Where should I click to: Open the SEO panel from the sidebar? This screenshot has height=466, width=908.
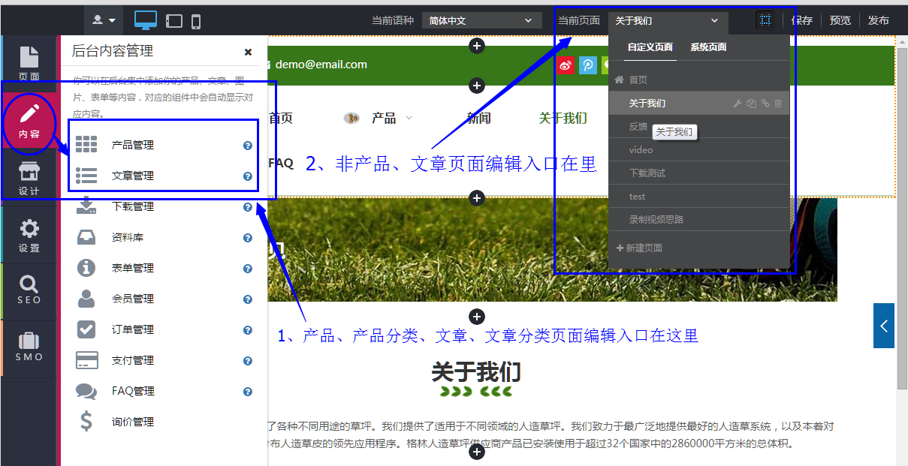[x=29, y=290]
